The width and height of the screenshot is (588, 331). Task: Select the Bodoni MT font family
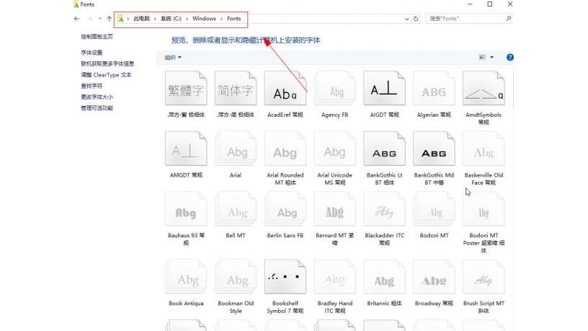click(x=434, y=209)
